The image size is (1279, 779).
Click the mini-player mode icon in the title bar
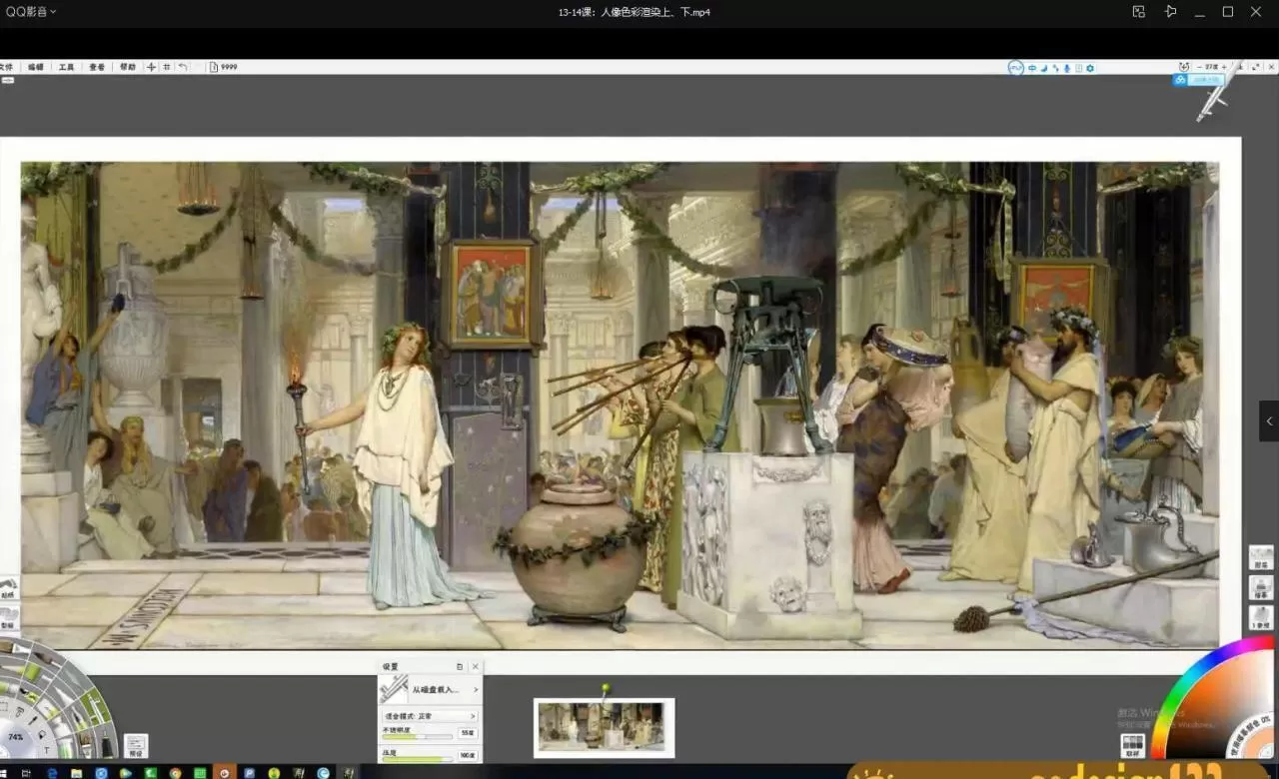[1138, 12]
